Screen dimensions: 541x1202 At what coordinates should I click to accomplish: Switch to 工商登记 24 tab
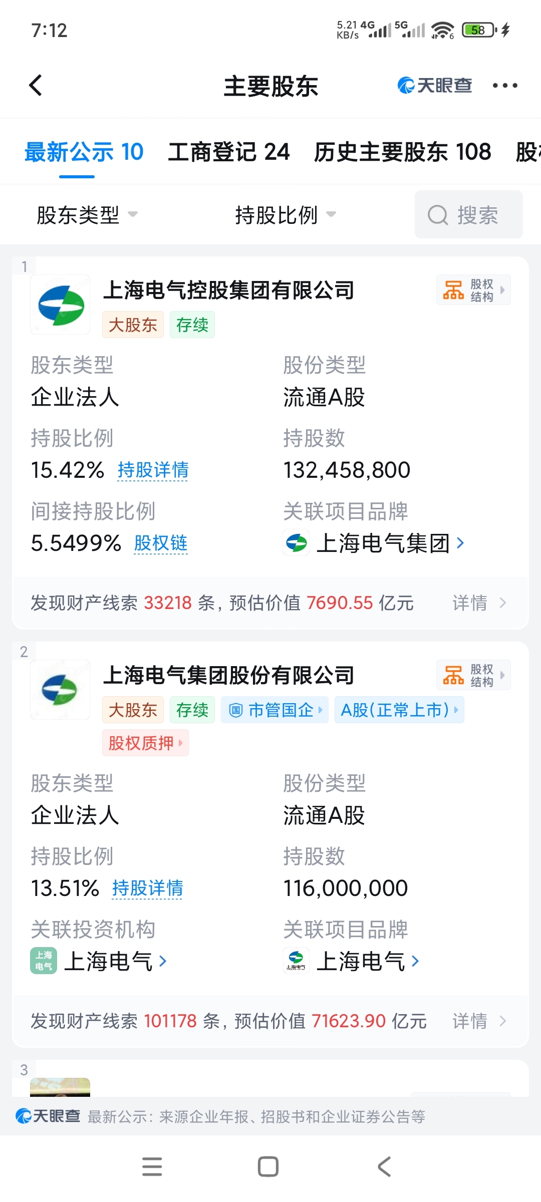229,152
